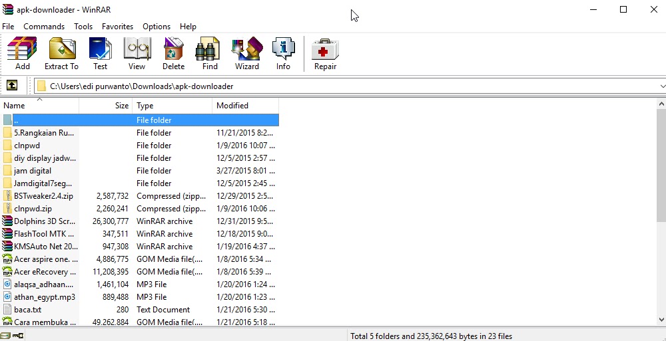Screen dimensions: 666x341
Task: Sort list by Name column header
Action: (39, 106)
